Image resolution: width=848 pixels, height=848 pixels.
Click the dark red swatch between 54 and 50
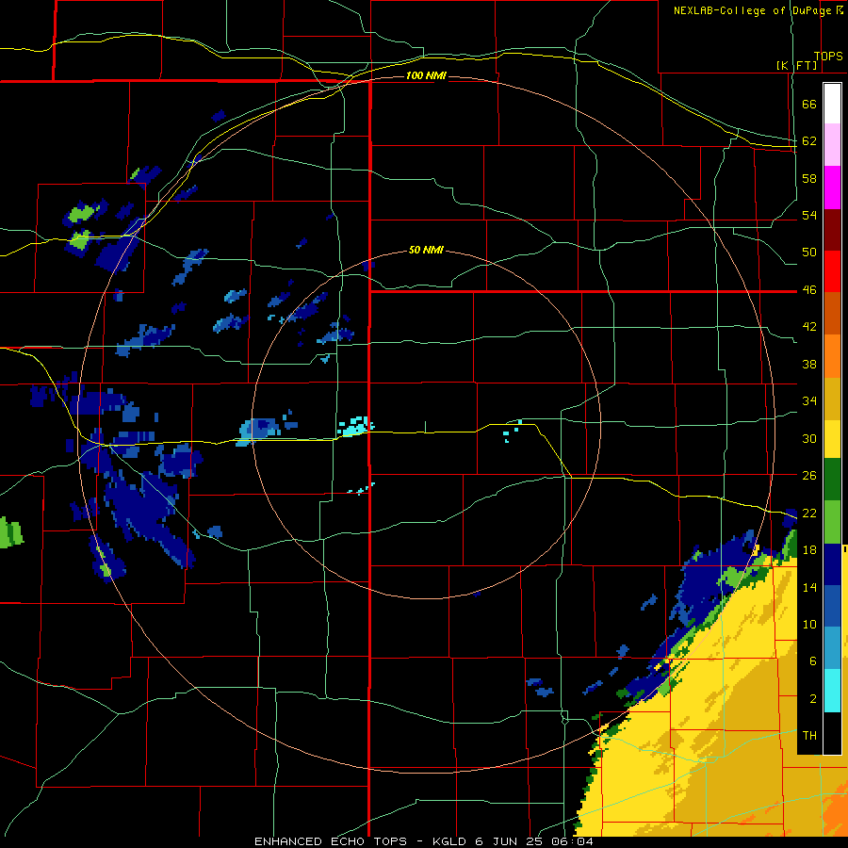(x=832, y=230)
